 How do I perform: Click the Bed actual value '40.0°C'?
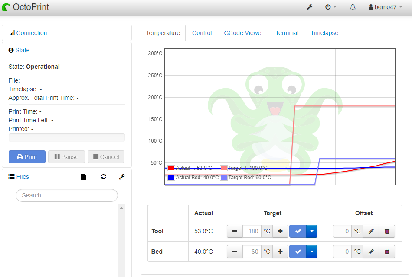click(x=204, y=252)
